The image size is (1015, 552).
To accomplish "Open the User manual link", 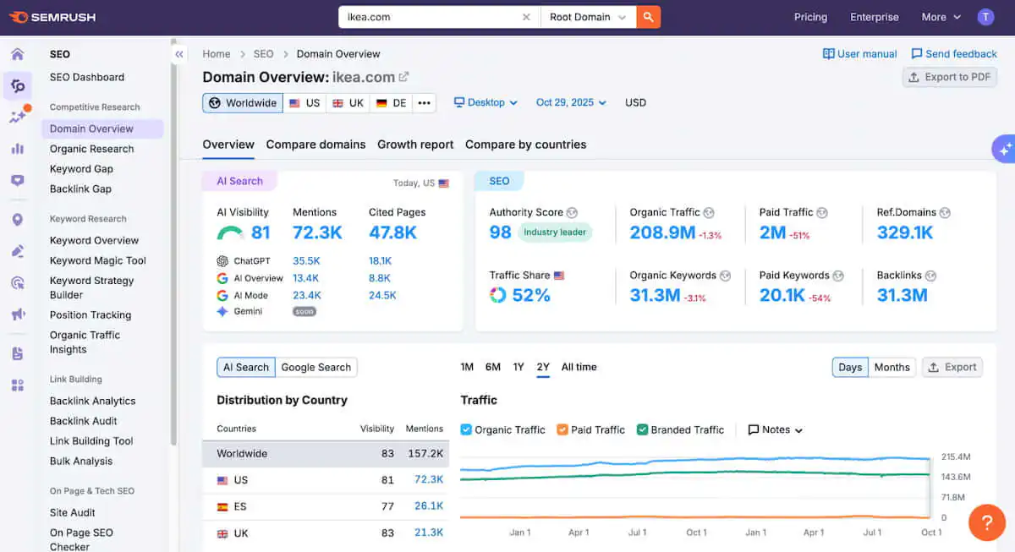I will tap(859, 53).
